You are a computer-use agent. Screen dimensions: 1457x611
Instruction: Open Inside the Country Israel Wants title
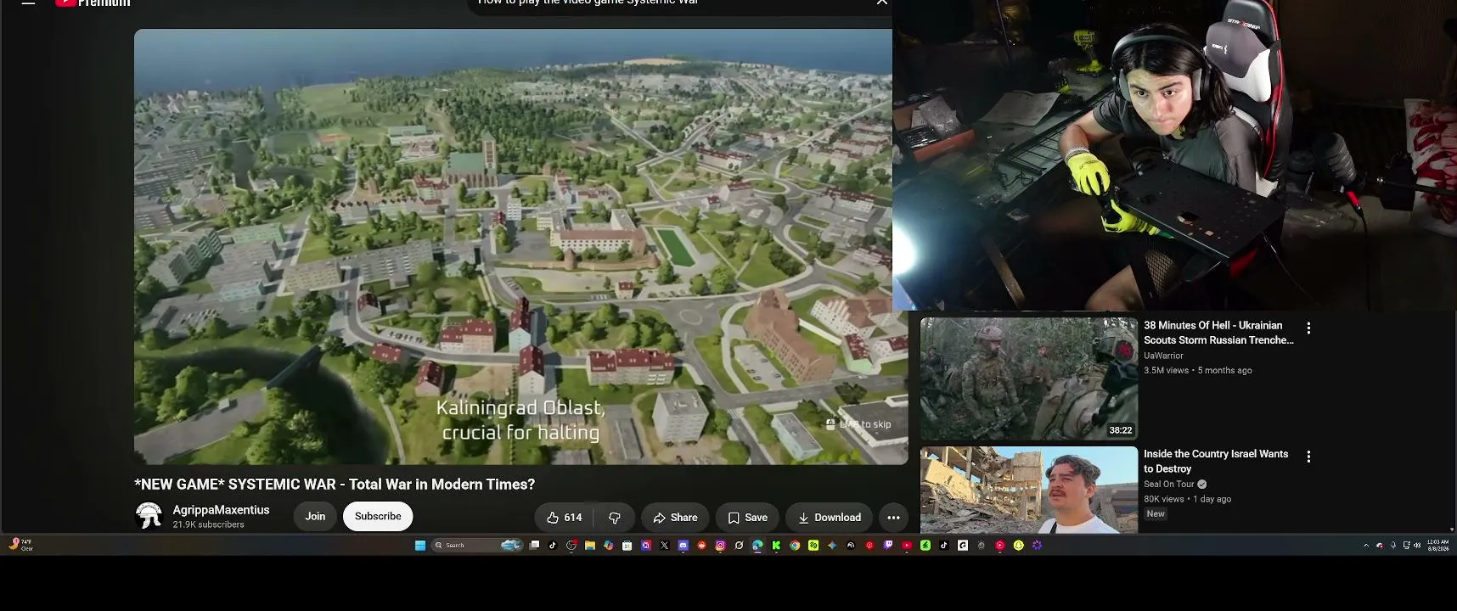[x=1216, y=461]
